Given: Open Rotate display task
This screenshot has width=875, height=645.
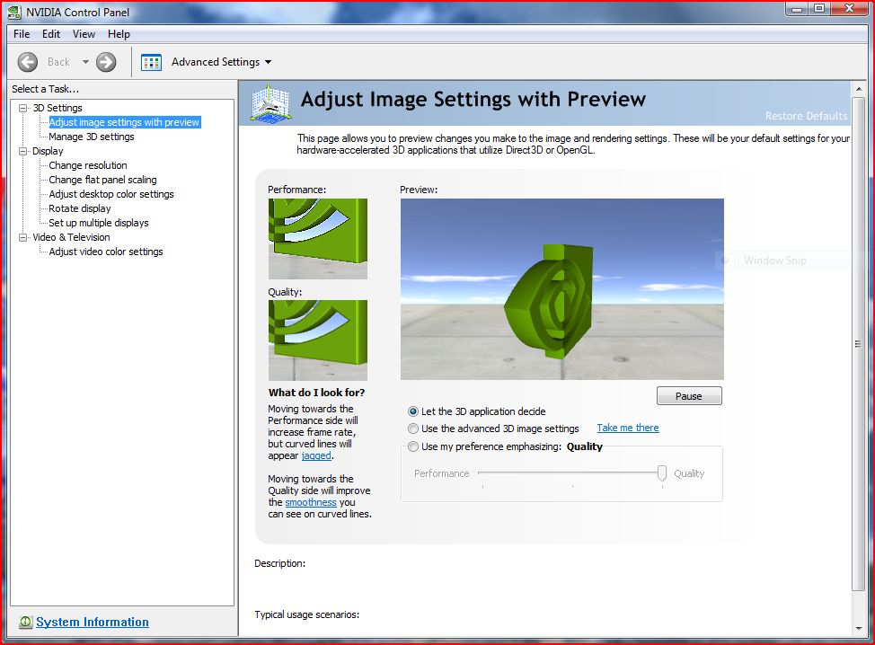Looking at the screenshot, I should (80, 208).
